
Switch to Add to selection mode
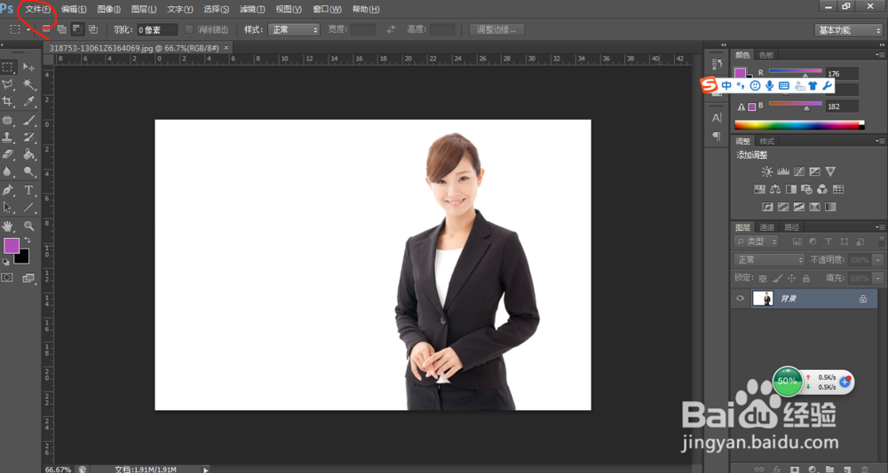[61, 29]
